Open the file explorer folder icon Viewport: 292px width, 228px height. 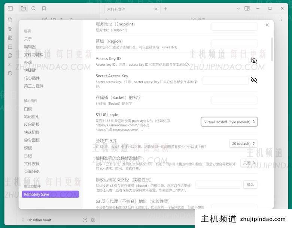(23, 8)
